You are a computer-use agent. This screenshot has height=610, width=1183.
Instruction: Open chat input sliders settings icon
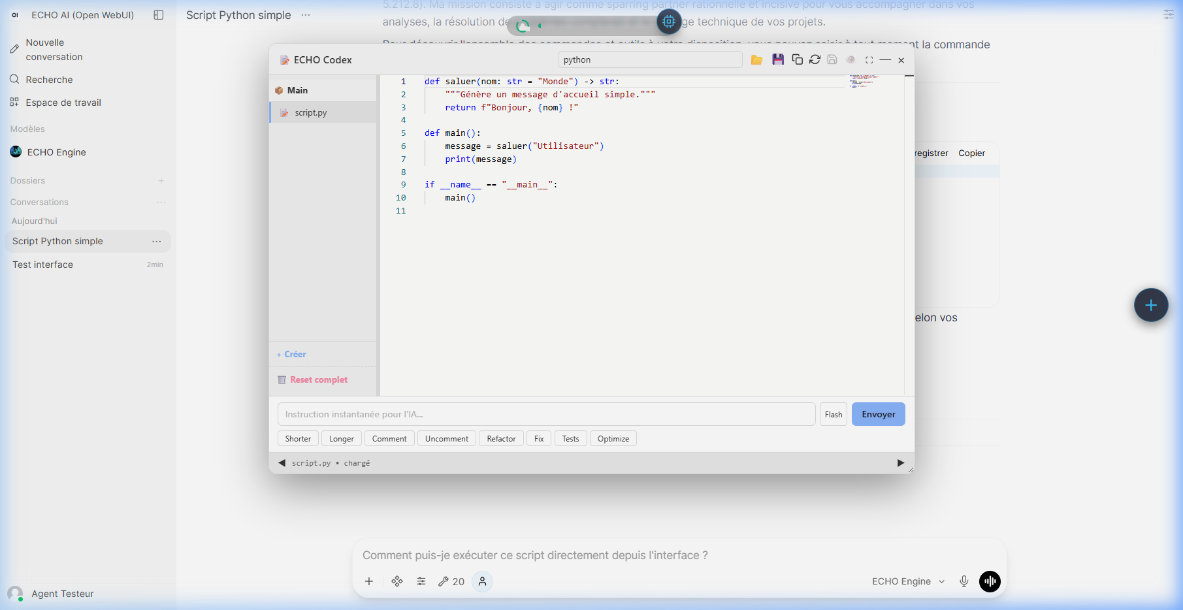click(x=421, y=581)
